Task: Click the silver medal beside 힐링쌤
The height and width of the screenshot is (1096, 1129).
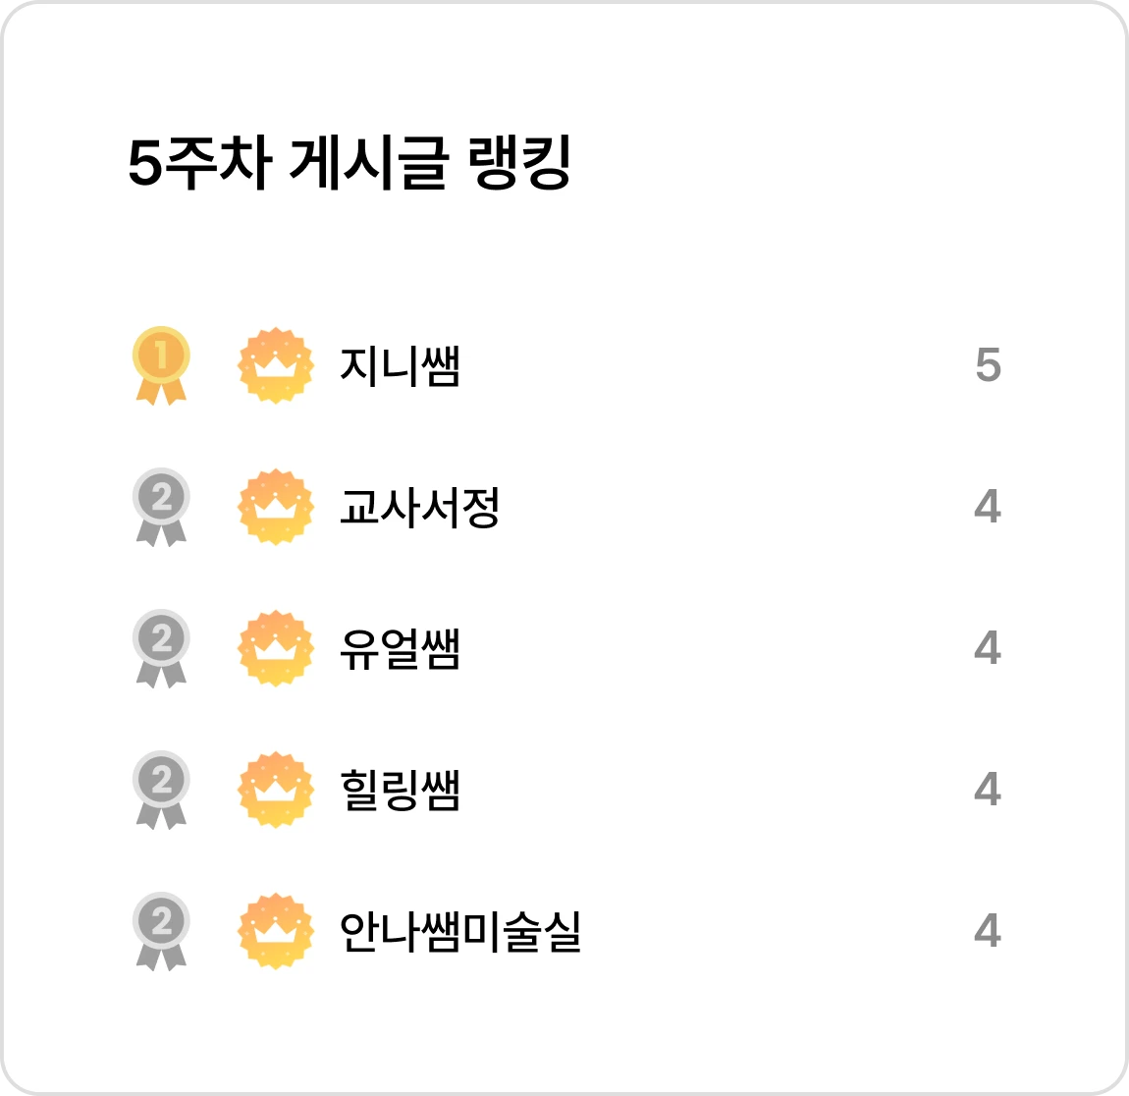Action: pyautogui.click(x=161, y=790)
